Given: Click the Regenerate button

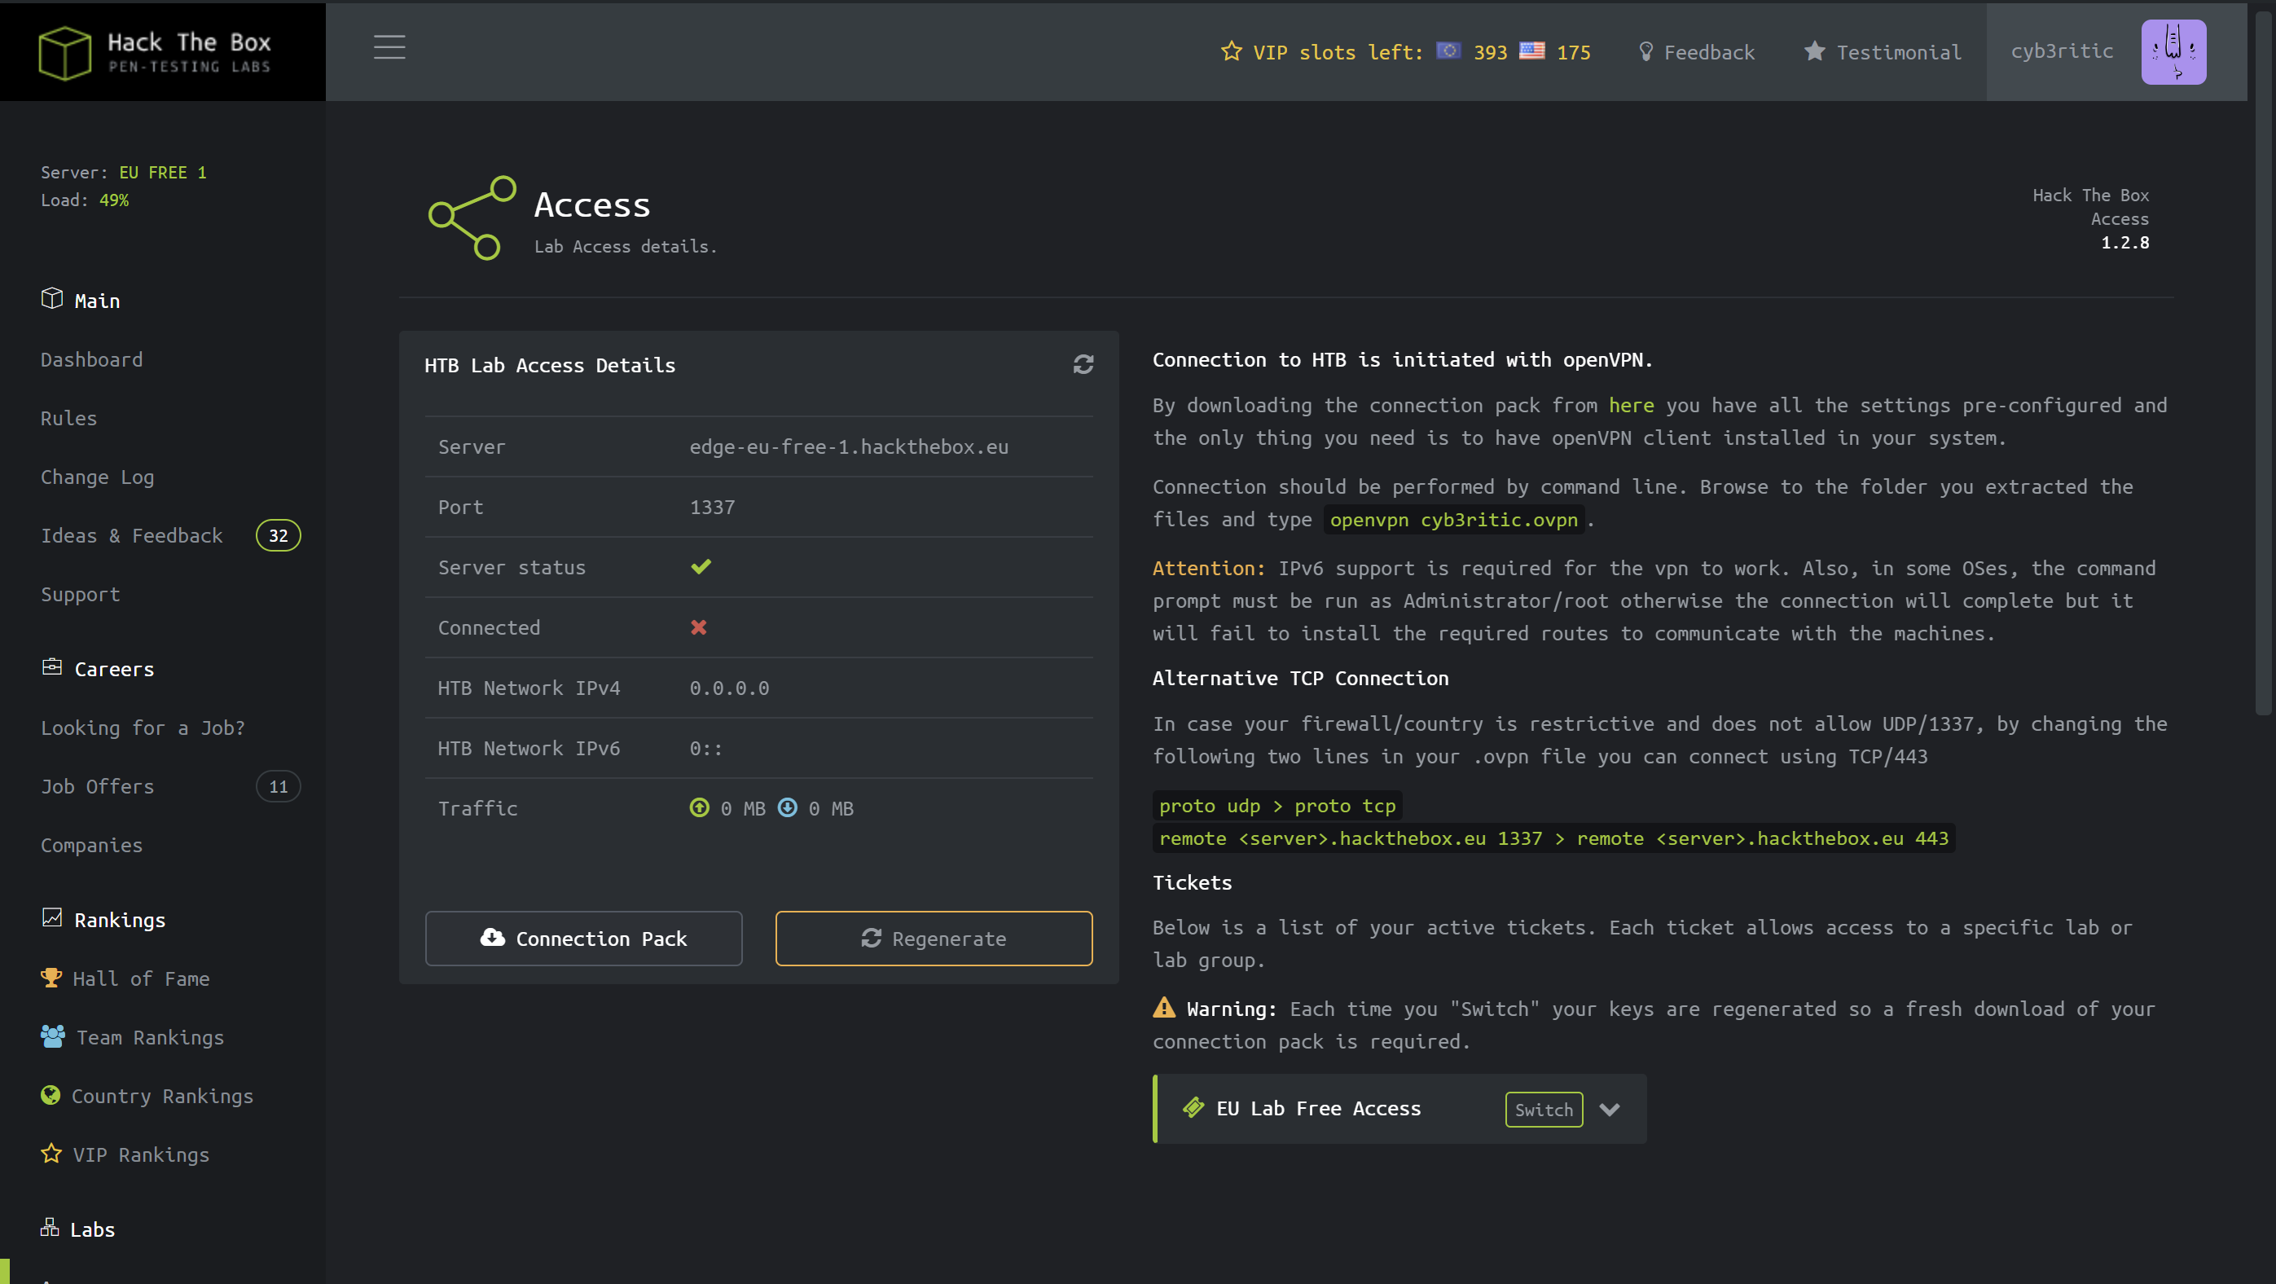Looking at the screenshot, I should (x=934, y=939).
